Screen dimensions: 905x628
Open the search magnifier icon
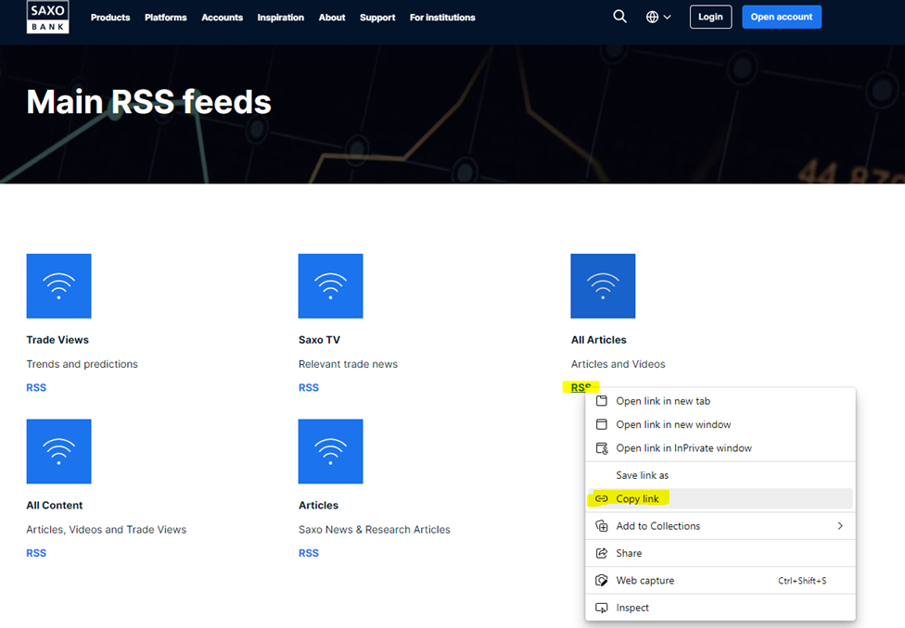(x=619, y=17)
